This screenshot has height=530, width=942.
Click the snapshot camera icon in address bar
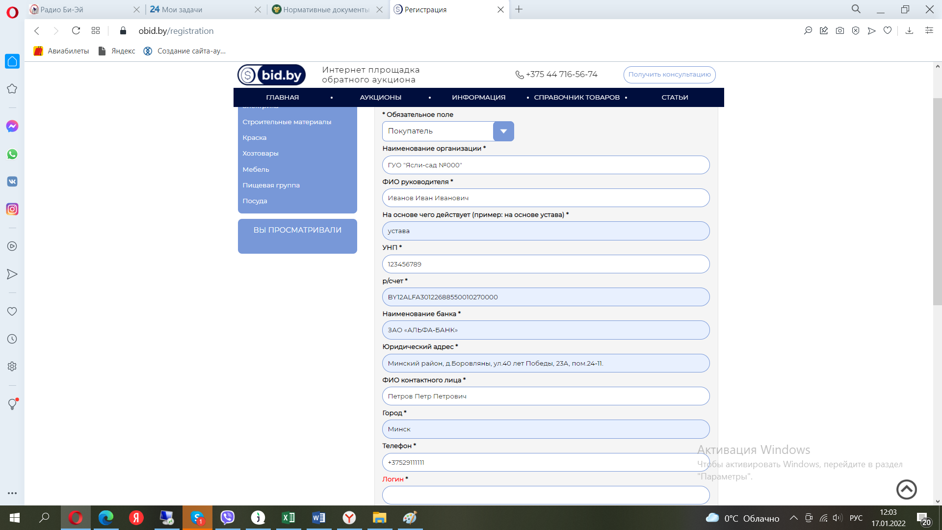click(840, 30)
